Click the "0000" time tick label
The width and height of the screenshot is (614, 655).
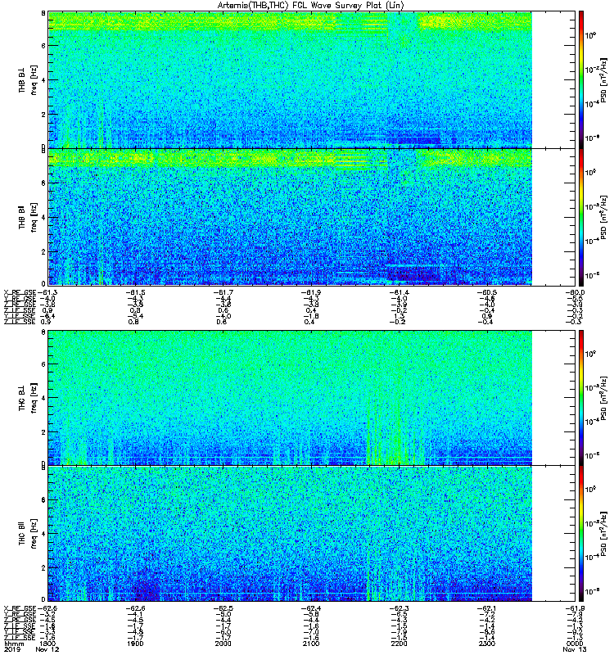coord(575,644)
